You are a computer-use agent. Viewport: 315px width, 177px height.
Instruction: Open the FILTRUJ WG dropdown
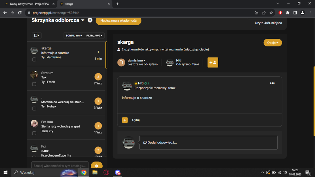click(94, 35)
